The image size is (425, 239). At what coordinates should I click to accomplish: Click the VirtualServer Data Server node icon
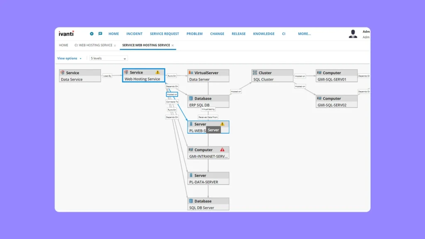coord(191,73)
